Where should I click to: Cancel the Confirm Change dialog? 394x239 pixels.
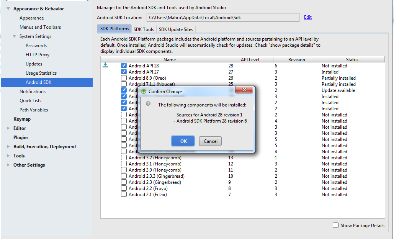point(210,141)
